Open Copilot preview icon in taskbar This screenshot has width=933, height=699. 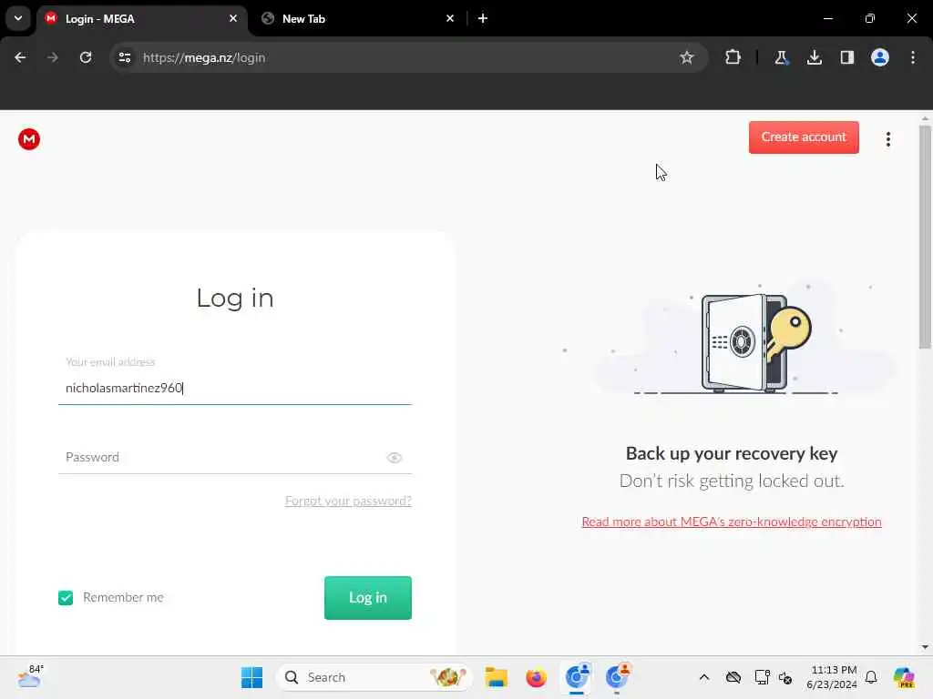point(903,677)
